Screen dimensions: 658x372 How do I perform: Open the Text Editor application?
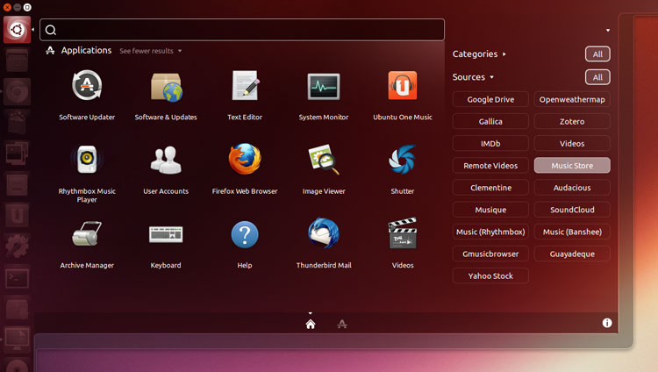click(245, 86)
